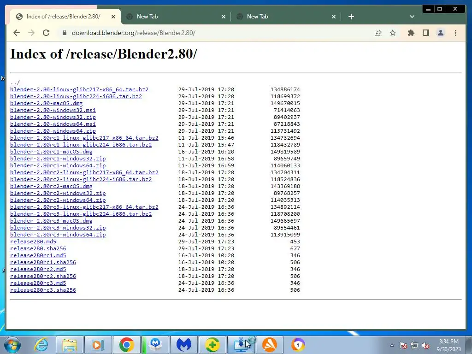Click the address bar URL
This screenshot has height=354, width=472.
[133, 33]
